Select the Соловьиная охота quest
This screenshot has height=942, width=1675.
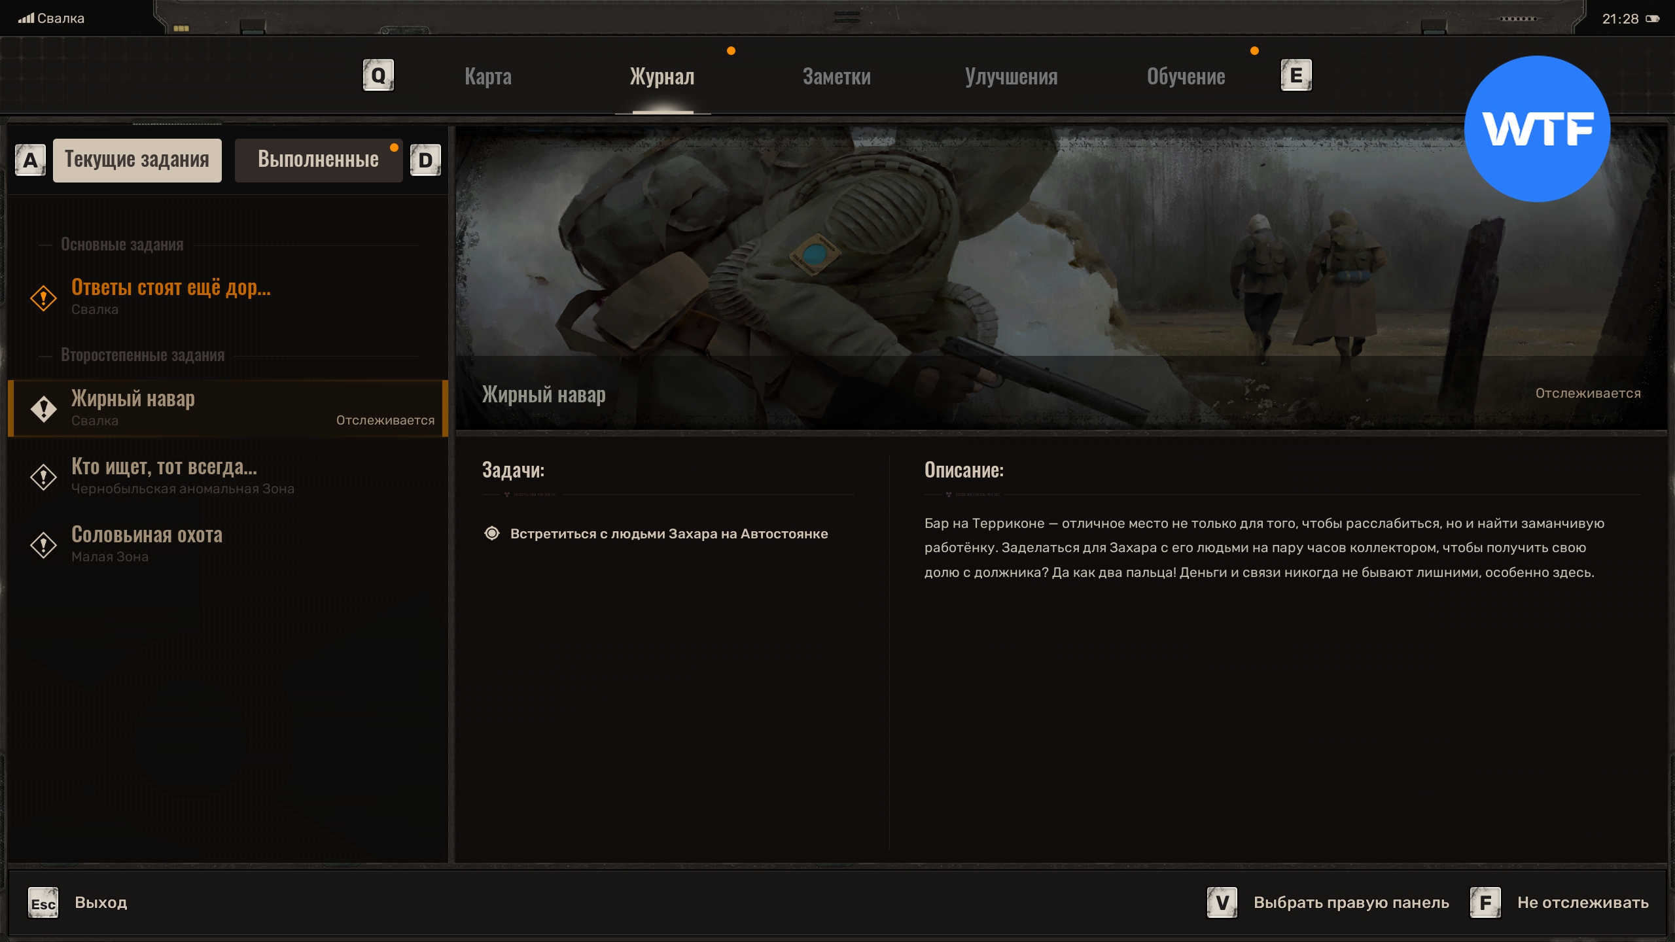tap(147, 543)
